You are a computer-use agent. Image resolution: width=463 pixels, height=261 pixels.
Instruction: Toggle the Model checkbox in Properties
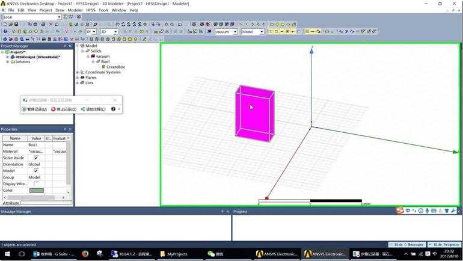coord(35,171)
